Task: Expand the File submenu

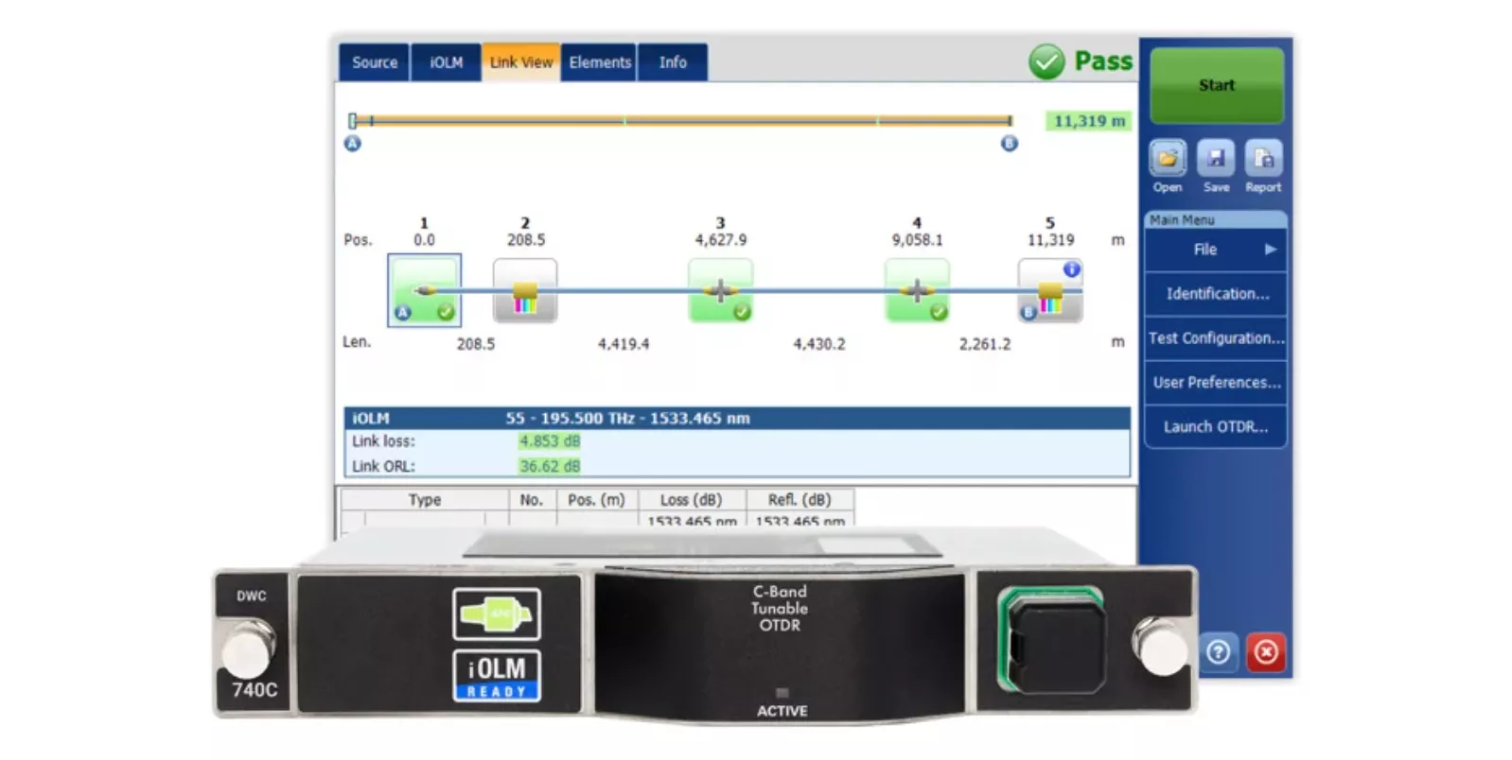Action: click(1216, 250)
